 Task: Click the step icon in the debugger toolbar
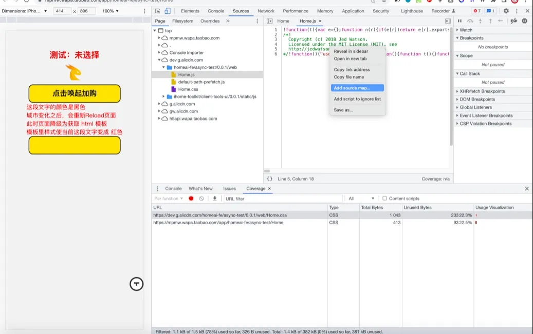click(x=501, y=21)
